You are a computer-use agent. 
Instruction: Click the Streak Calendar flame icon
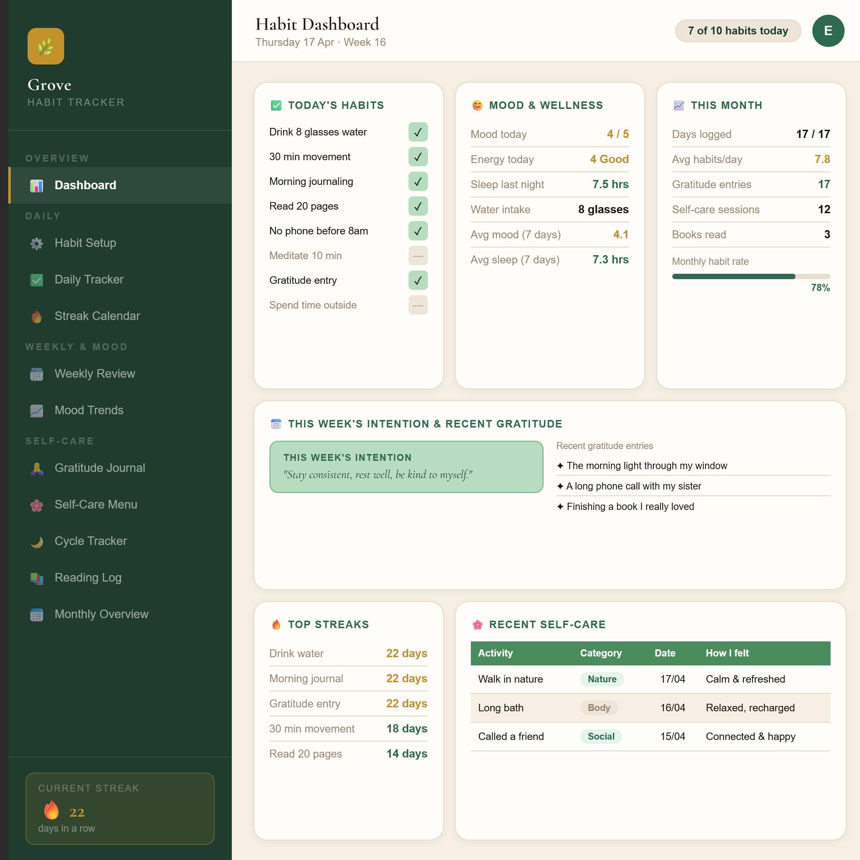[x=37, y=316]
